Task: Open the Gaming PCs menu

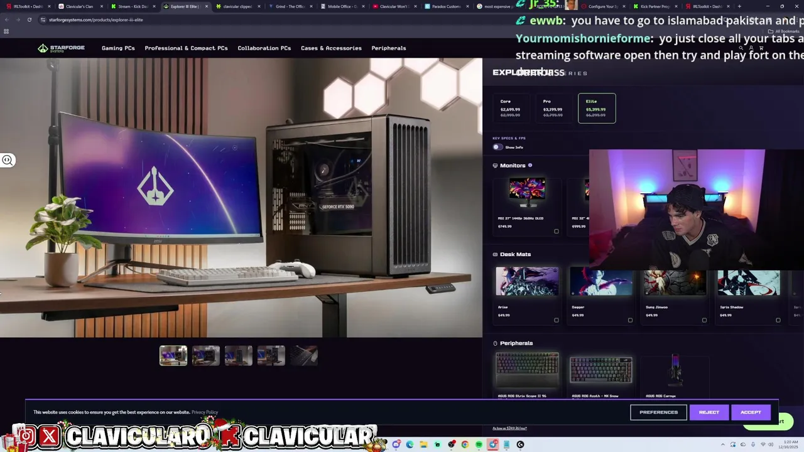Action: click(x=118, y=48)
